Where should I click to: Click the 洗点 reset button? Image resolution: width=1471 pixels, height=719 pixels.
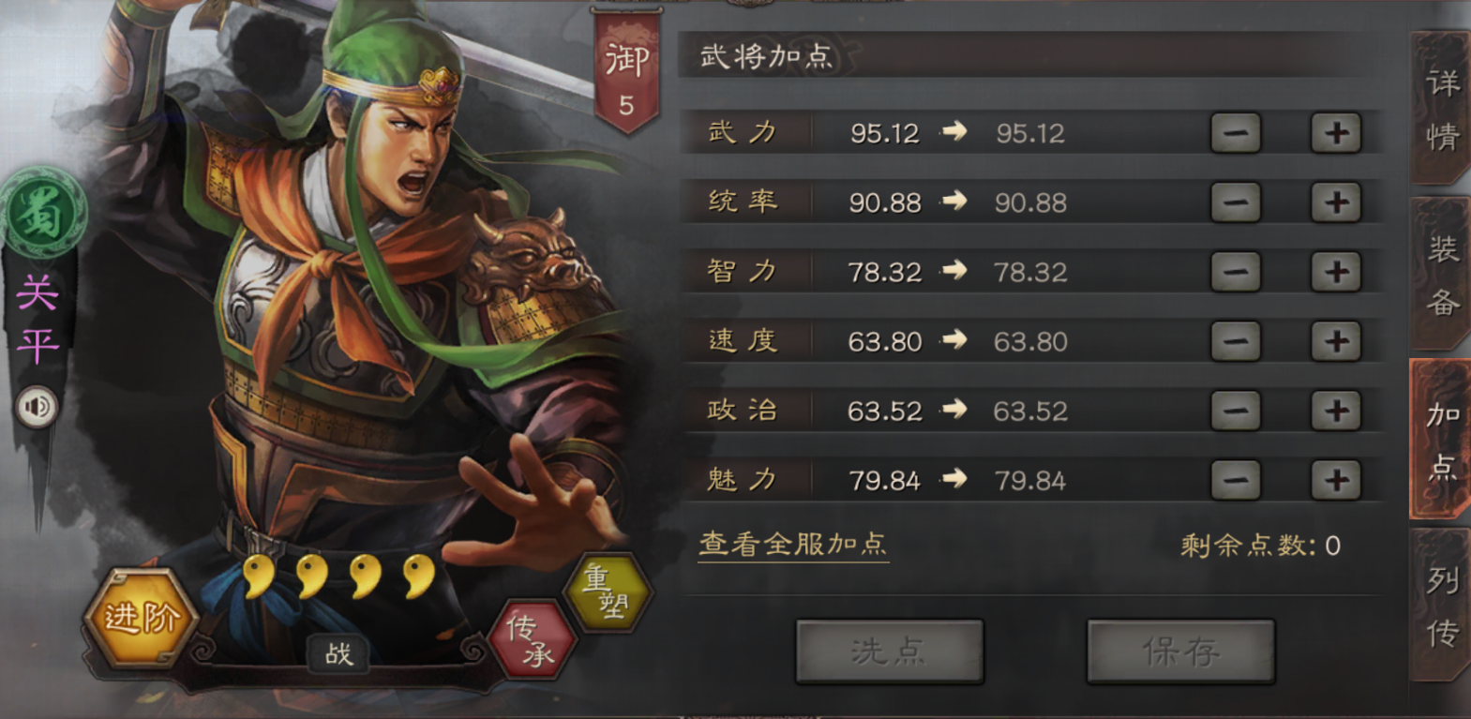[890, 651]
